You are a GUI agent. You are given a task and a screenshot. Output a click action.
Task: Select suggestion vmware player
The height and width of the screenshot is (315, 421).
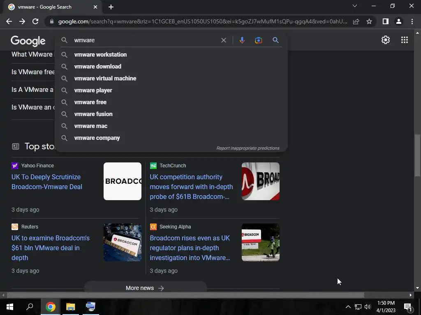pos(171,90)
